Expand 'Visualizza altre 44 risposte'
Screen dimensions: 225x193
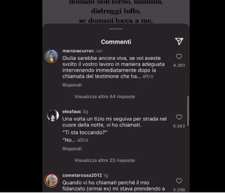(105, 96)
